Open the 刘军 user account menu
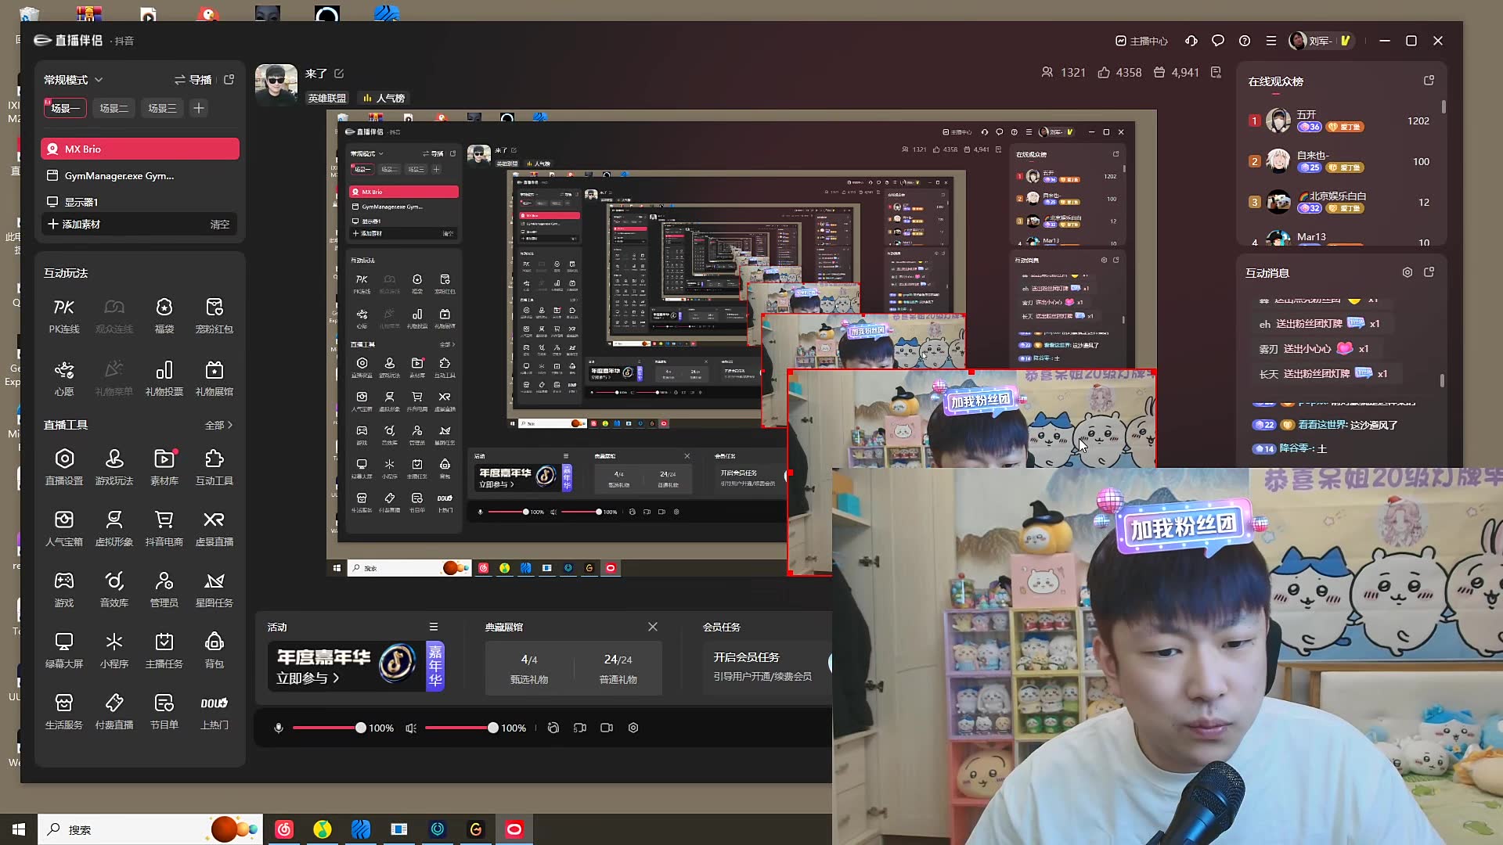This screenshot has height=845, width=1503. coord(1321,41)
